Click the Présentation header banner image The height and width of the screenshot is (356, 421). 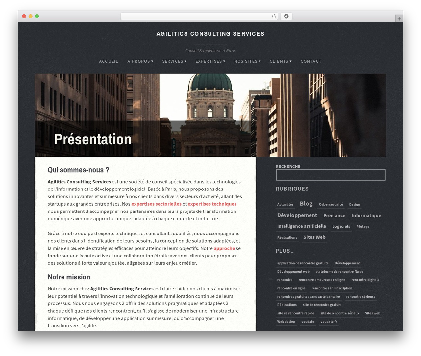coord(210,115)
